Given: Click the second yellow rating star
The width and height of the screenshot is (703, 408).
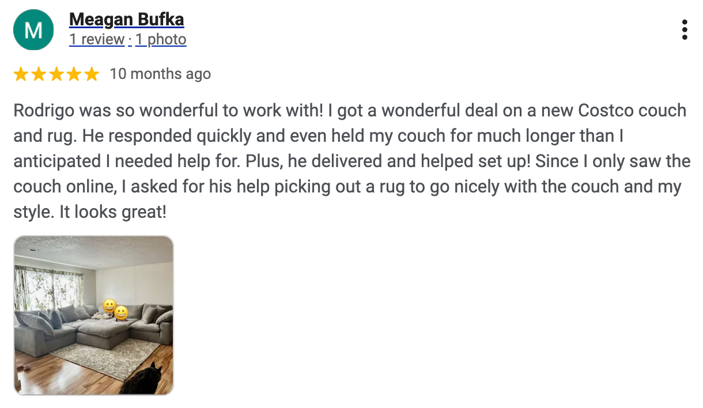Looking at the screenshot, I should coord(39,74).
